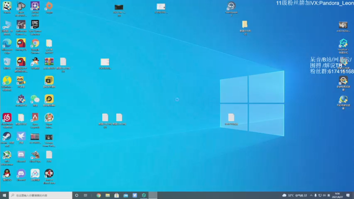Open square Discord icon beside MSI Afterburner
The width and height of the screenshot is (354, 199).
21,157
